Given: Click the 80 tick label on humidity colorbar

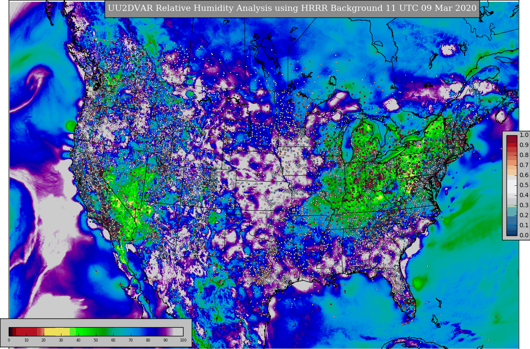Looking at the screenshot, I should coord(148,340).
